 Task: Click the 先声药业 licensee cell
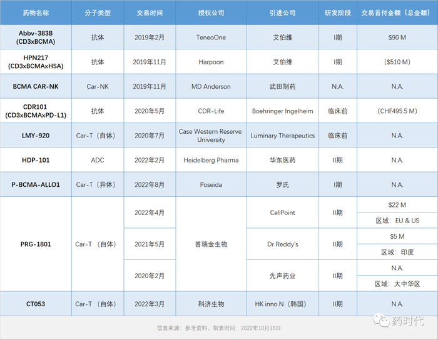pyautogui.click(x=283, y=276)
